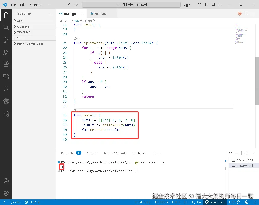Open errors and warnings count in status bar
The height and width of the screenshot is (205, 259).
(x=32, y=202)
